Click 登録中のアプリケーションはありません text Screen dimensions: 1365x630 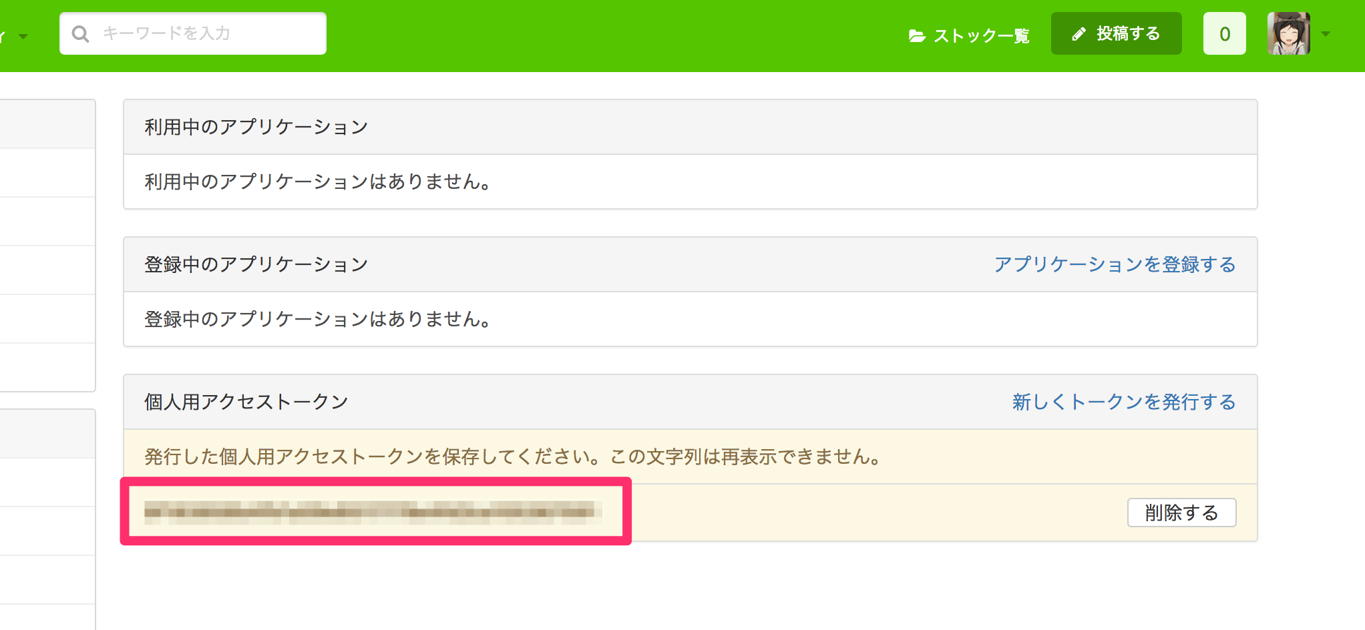(319, 319)
